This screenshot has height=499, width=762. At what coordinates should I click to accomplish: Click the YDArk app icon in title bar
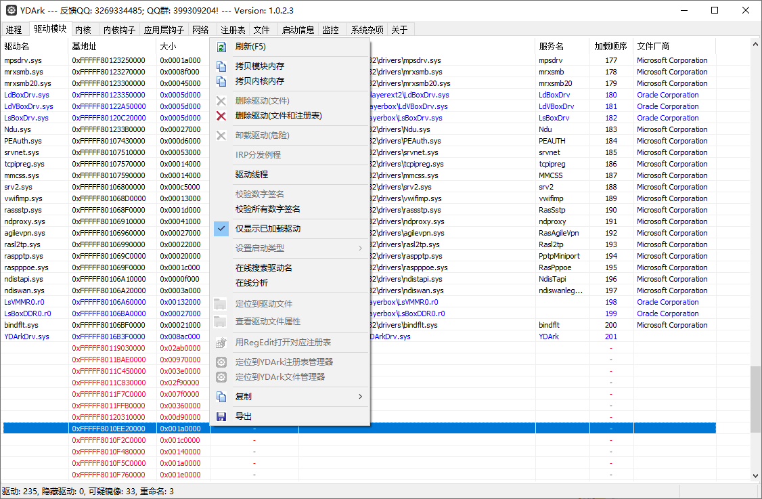[x=12, y=10]
